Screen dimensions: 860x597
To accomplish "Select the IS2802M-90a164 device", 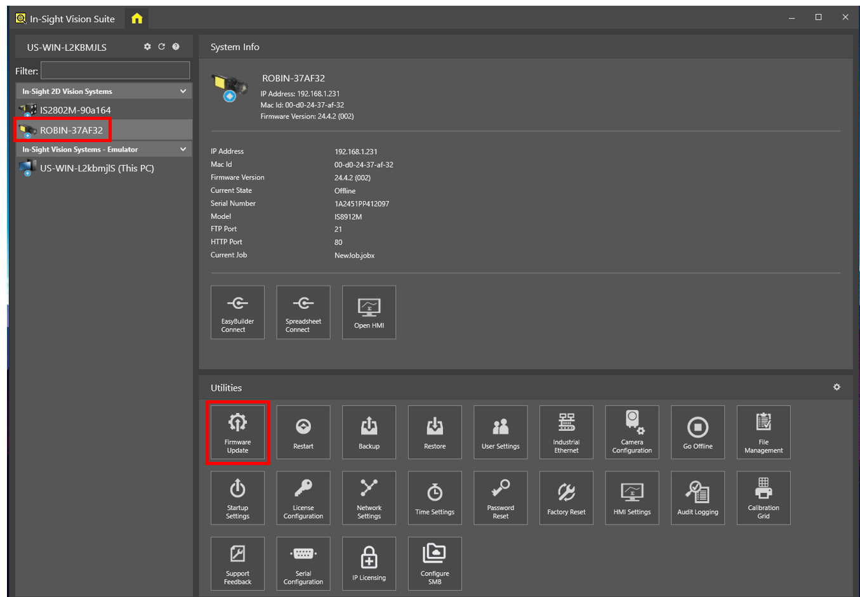I will pyautogui.click(x=75, y=110).
